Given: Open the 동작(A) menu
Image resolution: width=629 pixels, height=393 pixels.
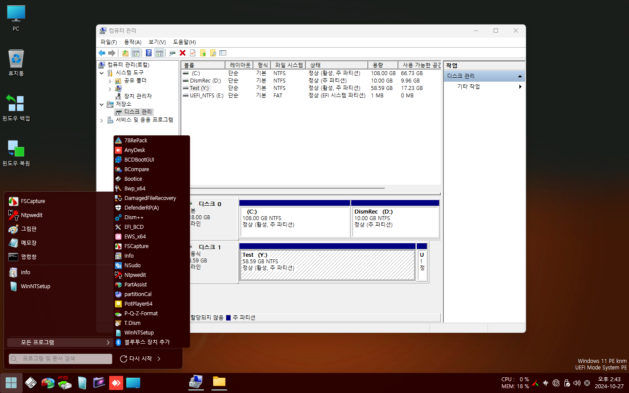Looking at the screenshot, I should (x=132, y=42).
